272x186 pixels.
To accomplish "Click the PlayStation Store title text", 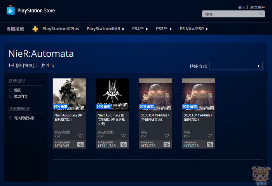I will click(36, 10).
